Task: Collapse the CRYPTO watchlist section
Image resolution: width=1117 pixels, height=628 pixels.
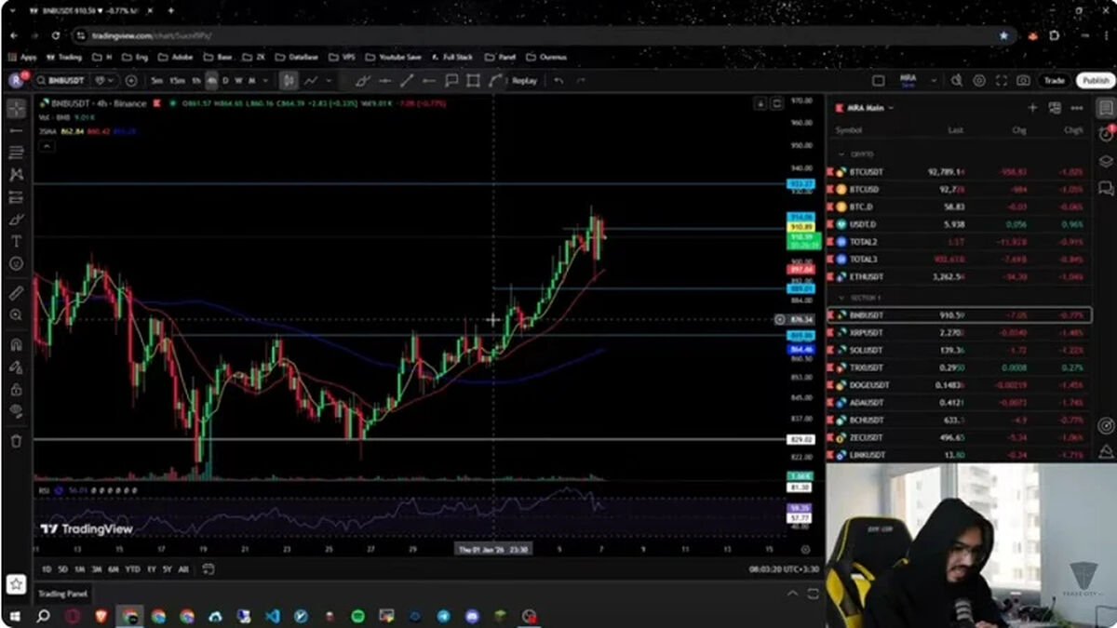Action: coord(841,154)
